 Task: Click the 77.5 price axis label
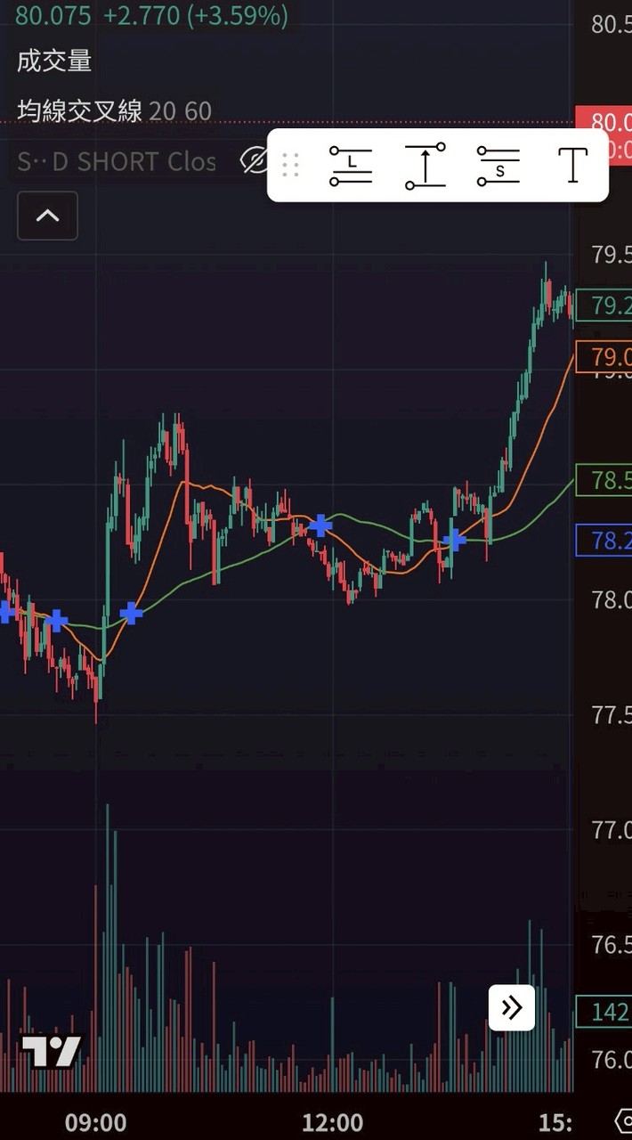(x=612, y=714)
